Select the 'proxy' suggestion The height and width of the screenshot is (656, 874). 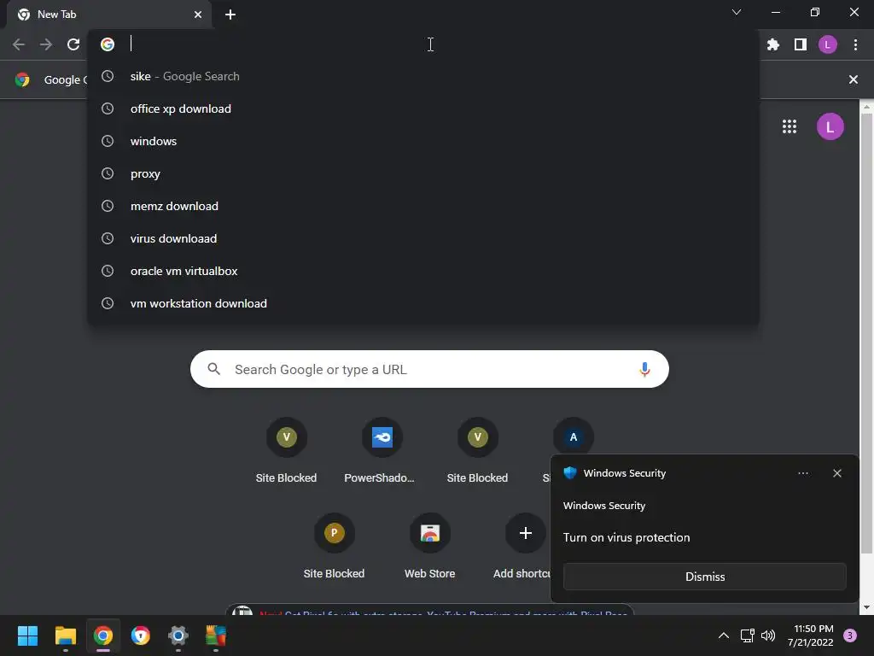(423, 173)
